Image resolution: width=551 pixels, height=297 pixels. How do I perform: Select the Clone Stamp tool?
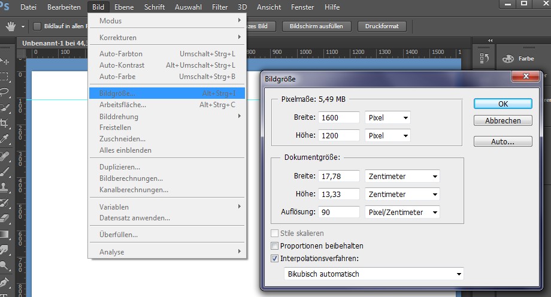tap(4, 187)
